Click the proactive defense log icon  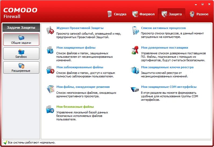(x=50, y=30)
